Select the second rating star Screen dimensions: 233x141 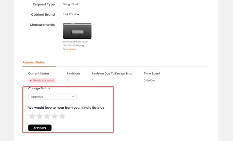coord(39,116)
